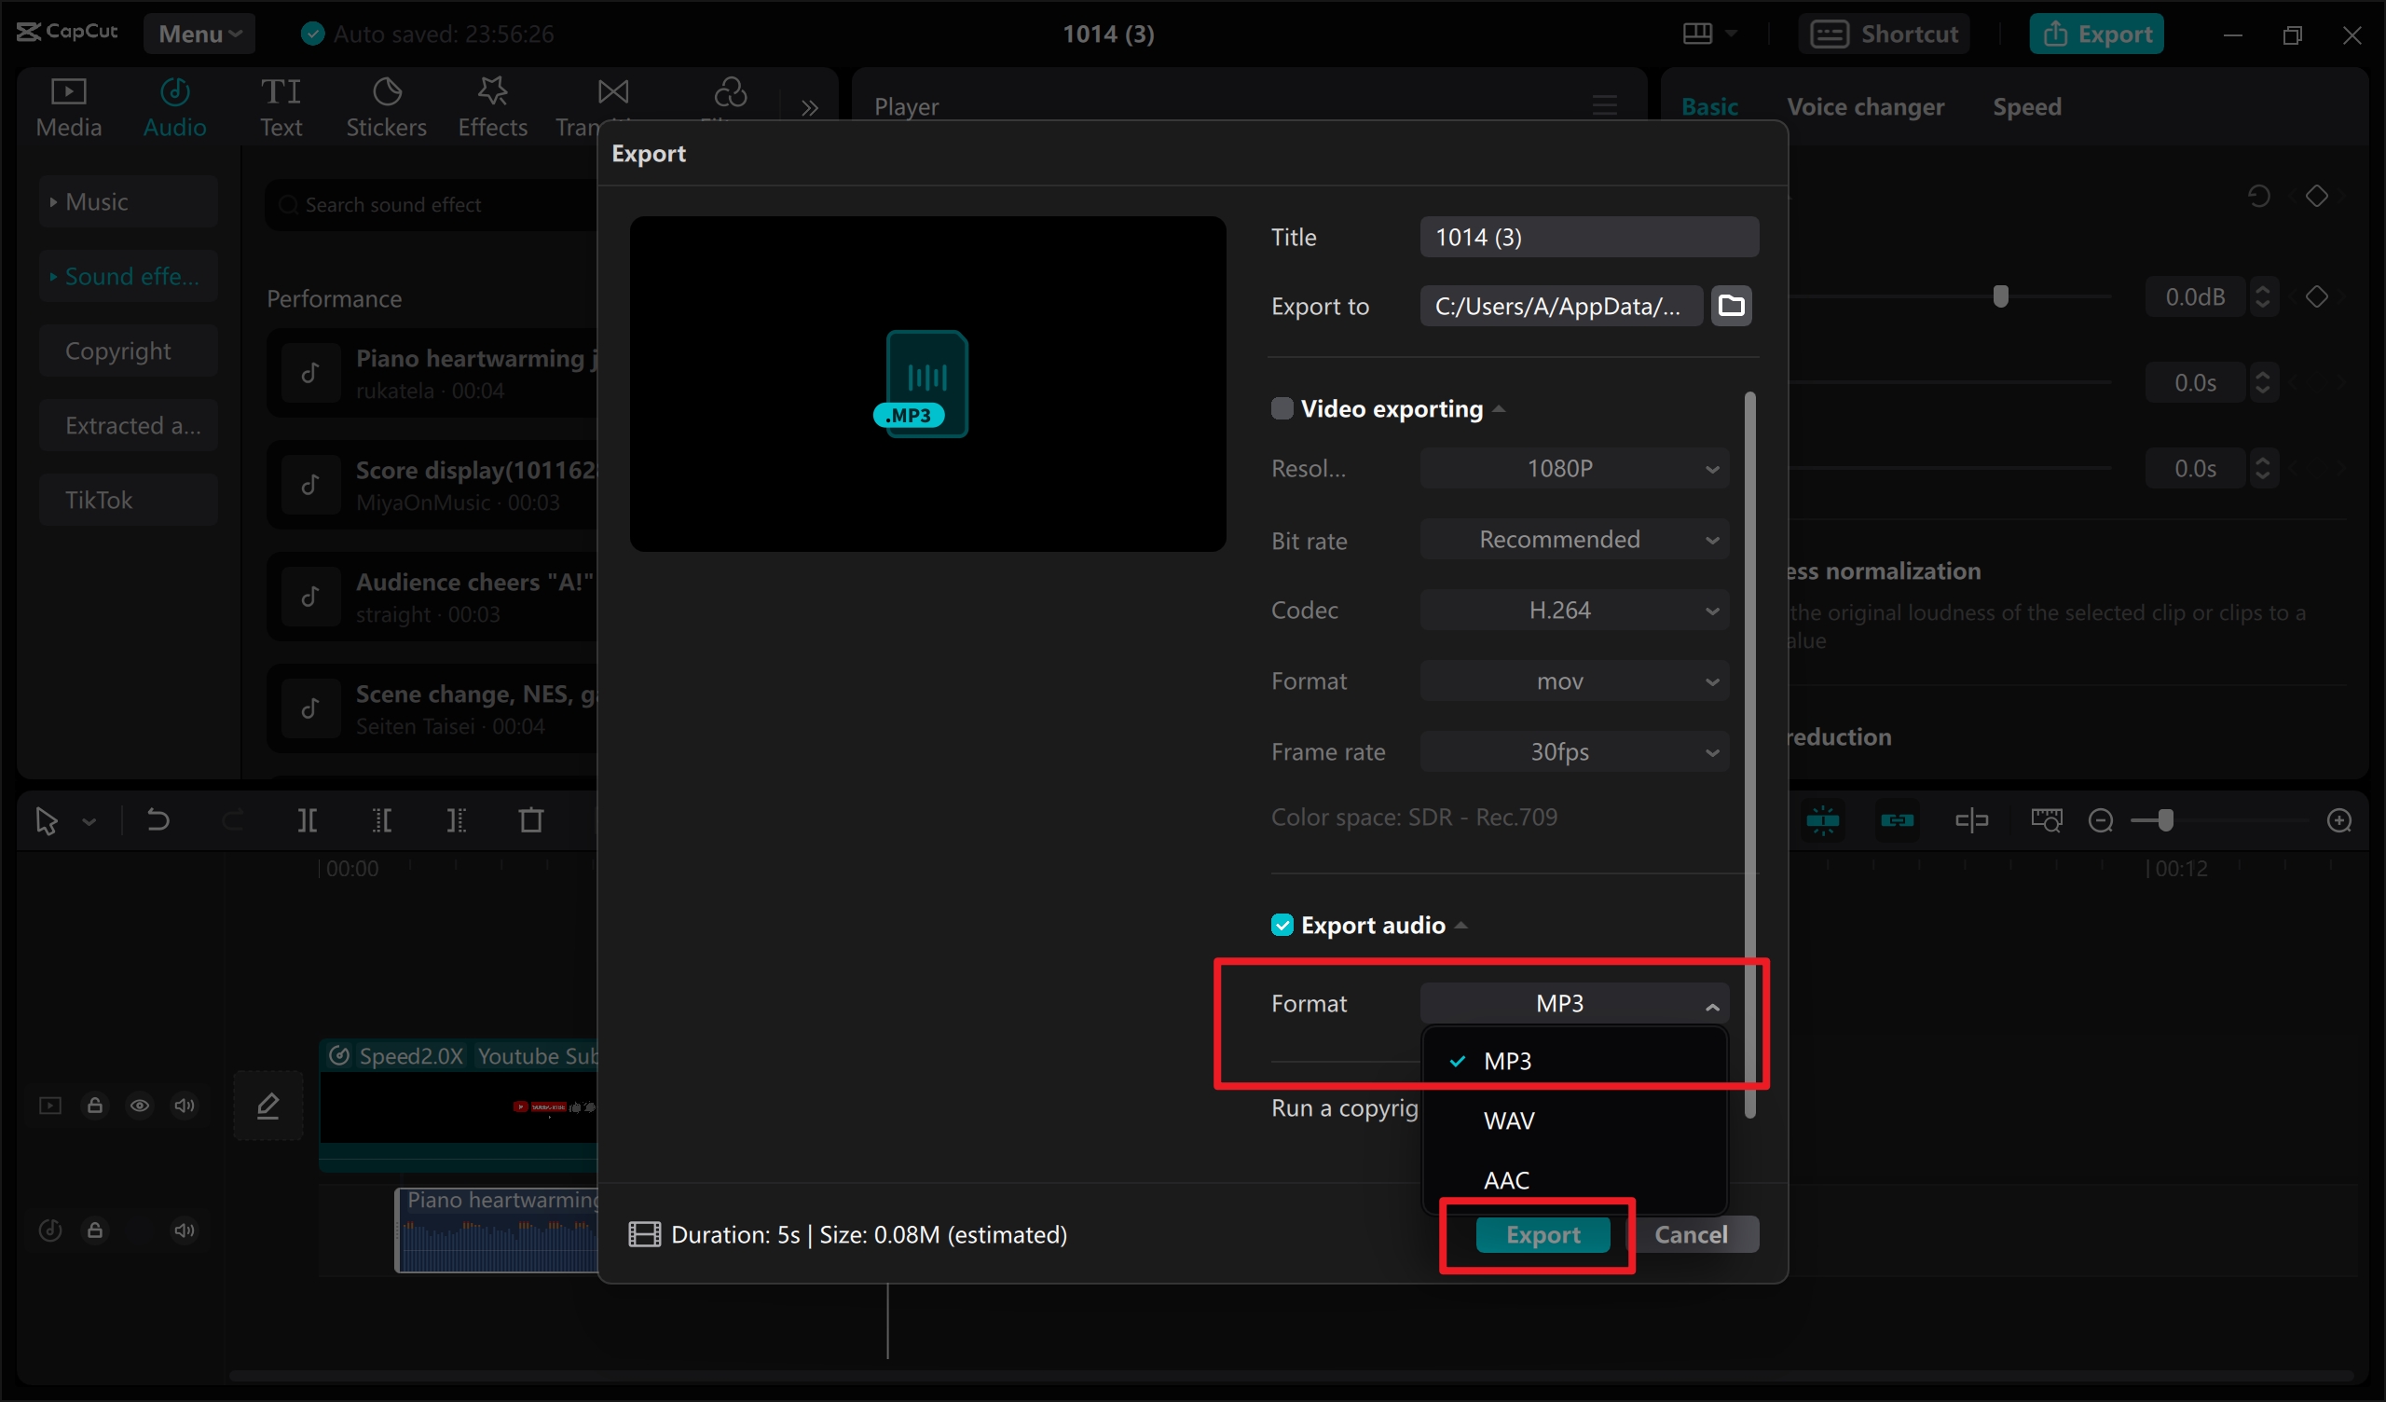
Task: Click the delete icon in the timeline toolbar
Action: [x=531, y=821]
